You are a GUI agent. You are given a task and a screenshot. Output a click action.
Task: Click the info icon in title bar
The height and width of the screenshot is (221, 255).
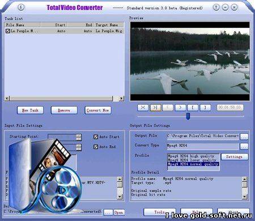[21, 7]
